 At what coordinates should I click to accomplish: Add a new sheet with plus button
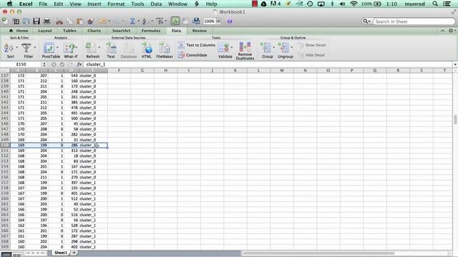[x=74, y=253]
